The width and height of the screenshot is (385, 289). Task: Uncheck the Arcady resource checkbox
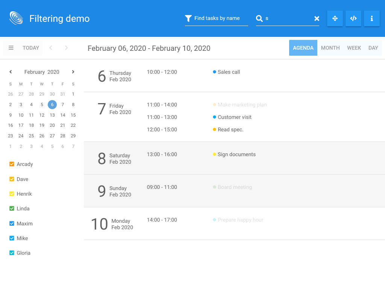coord(12,164)
